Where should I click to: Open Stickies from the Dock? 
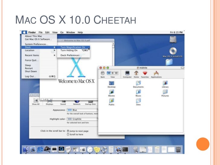(x=97, y=149)
